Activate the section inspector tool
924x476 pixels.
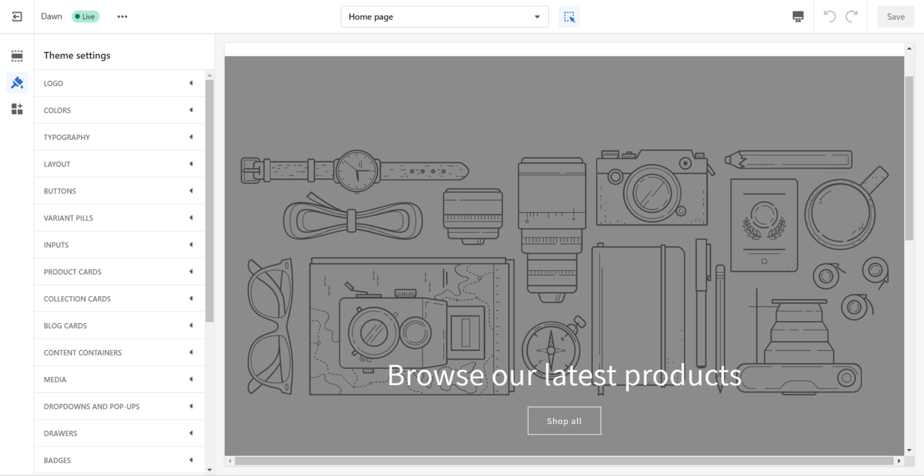tap(569, 16)
